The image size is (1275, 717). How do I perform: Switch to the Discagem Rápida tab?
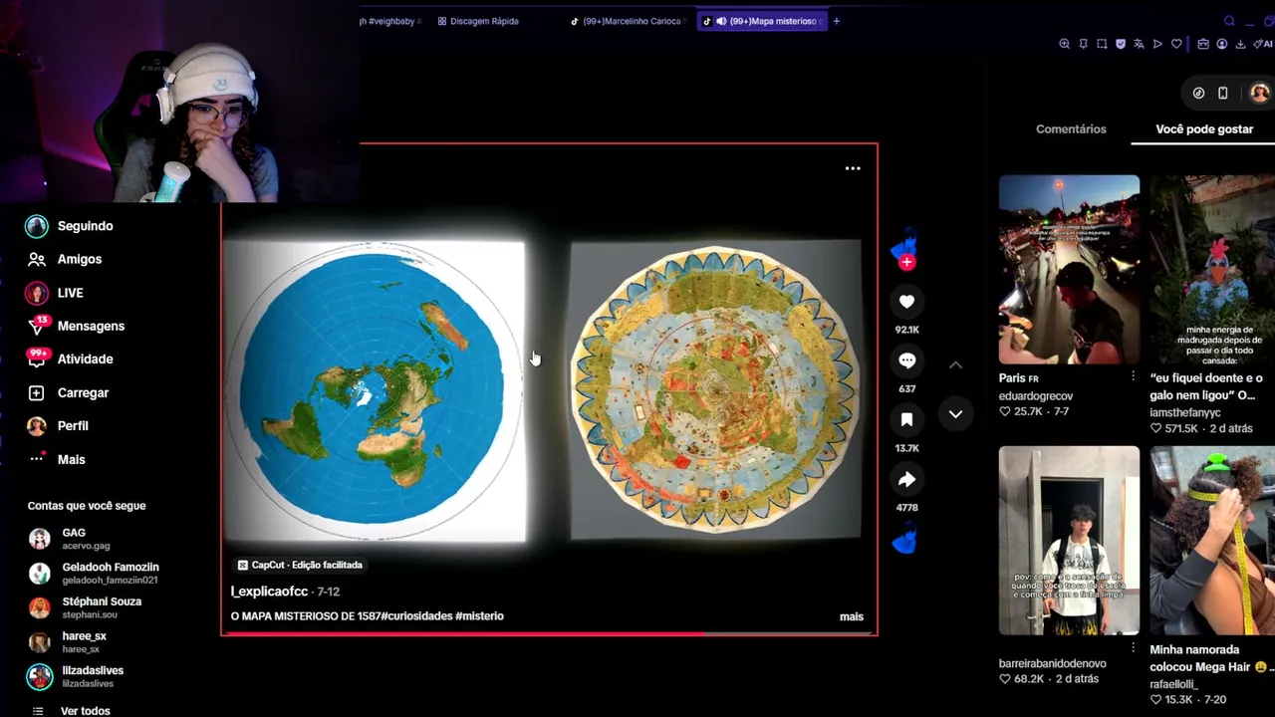(x=478, y=21)
